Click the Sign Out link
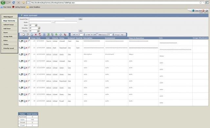The image size is (210, 128). click(198, 10)
